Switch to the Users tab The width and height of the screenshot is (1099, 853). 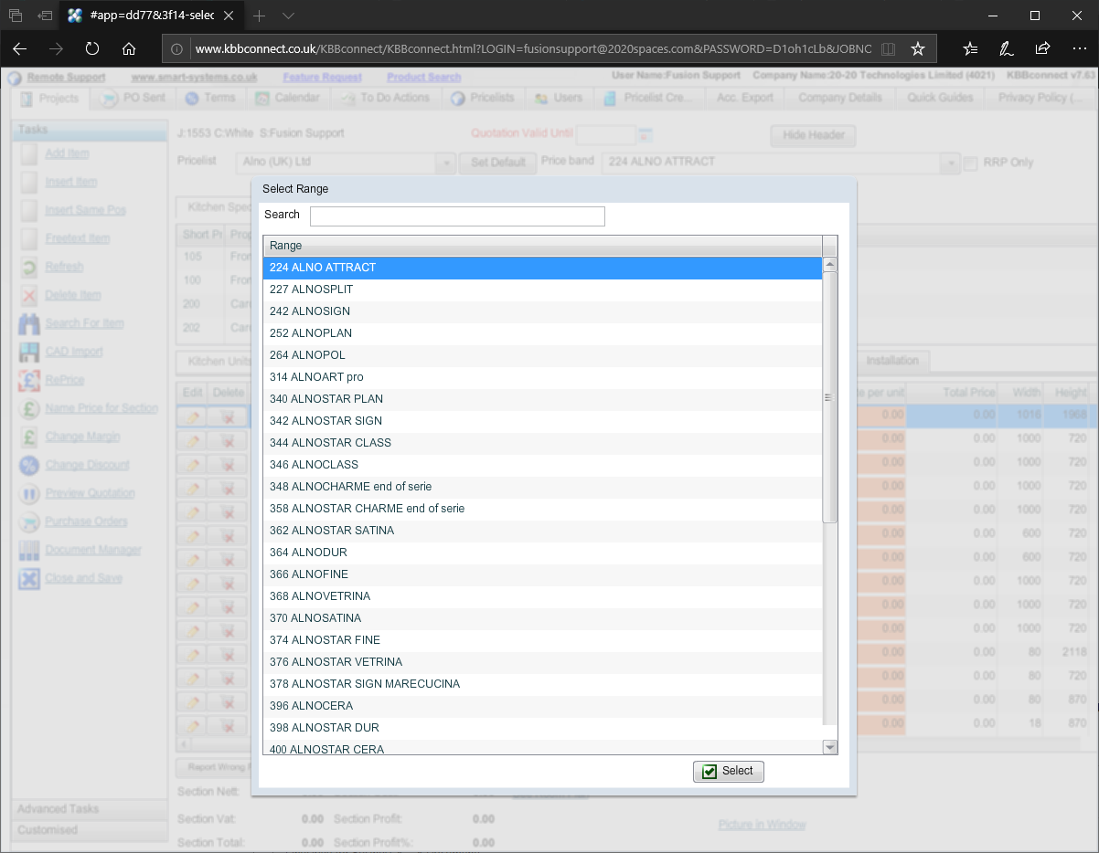558,98
